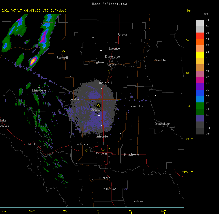The width and height of the screenshot is (219, 214).
Task: Click the Vulcan town label
Action: (x=138, y=201)
